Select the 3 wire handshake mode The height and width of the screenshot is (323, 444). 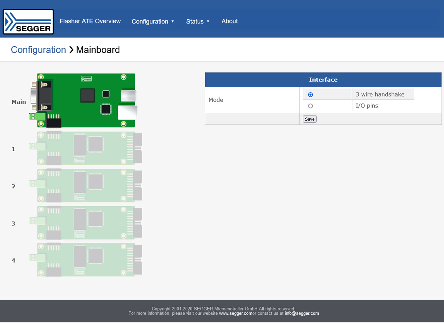tap(310, 95)
